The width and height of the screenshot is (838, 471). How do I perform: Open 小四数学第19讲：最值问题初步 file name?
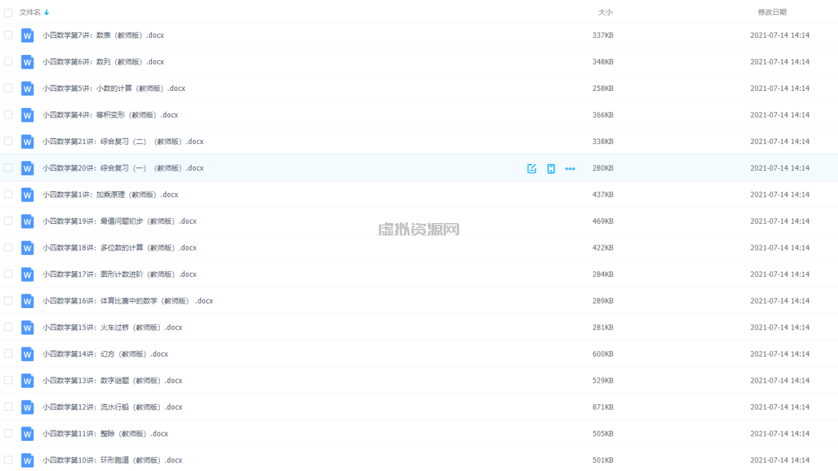point(120,221)
